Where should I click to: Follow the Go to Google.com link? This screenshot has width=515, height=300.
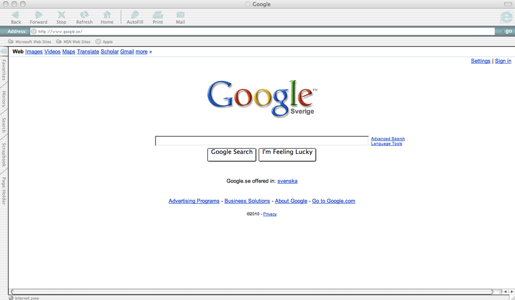[x=334, y=201]
